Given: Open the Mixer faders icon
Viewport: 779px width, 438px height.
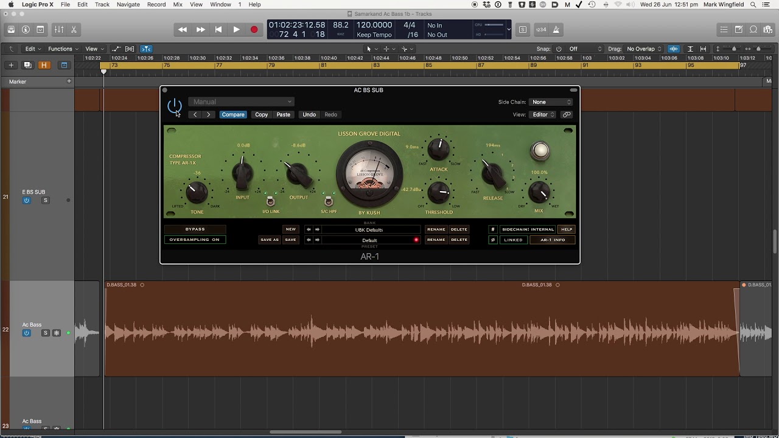Looking at the screenshot, I should [x=59, y=29].
